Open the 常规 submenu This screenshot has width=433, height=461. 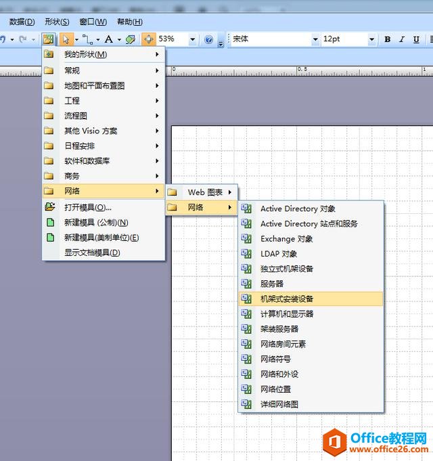(x=104, y=70)
